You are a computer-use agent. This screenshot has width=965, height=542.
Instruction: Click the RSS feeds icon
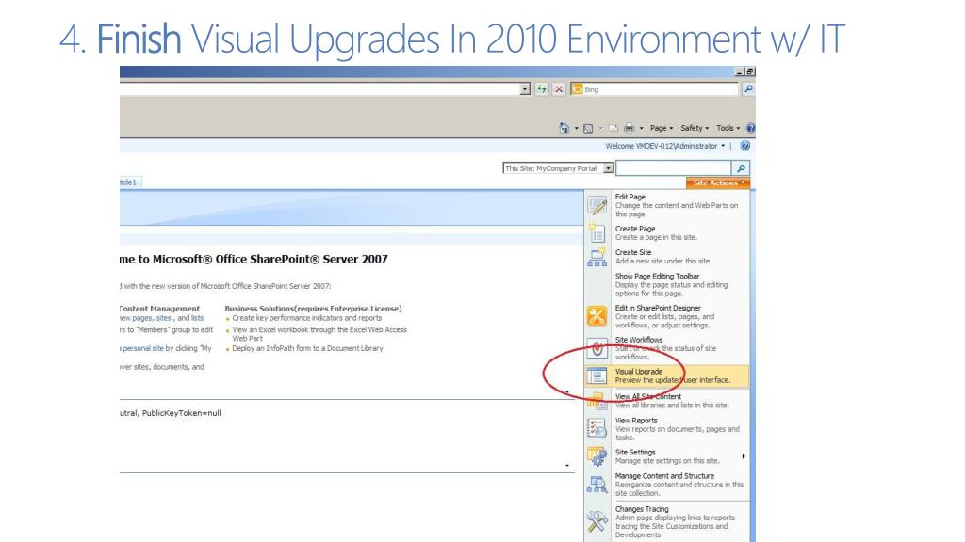coord(588,128)
